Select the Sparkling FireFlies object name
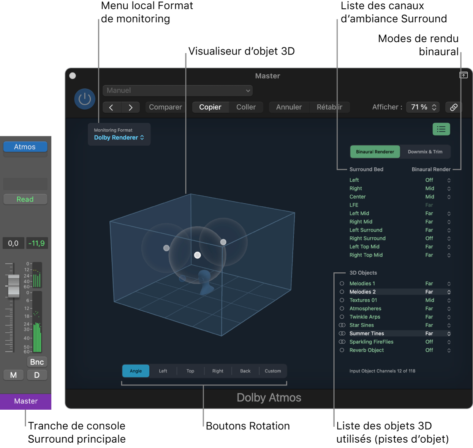The height and width of the screenshot is (448, 473). click(x=371, y=342)
